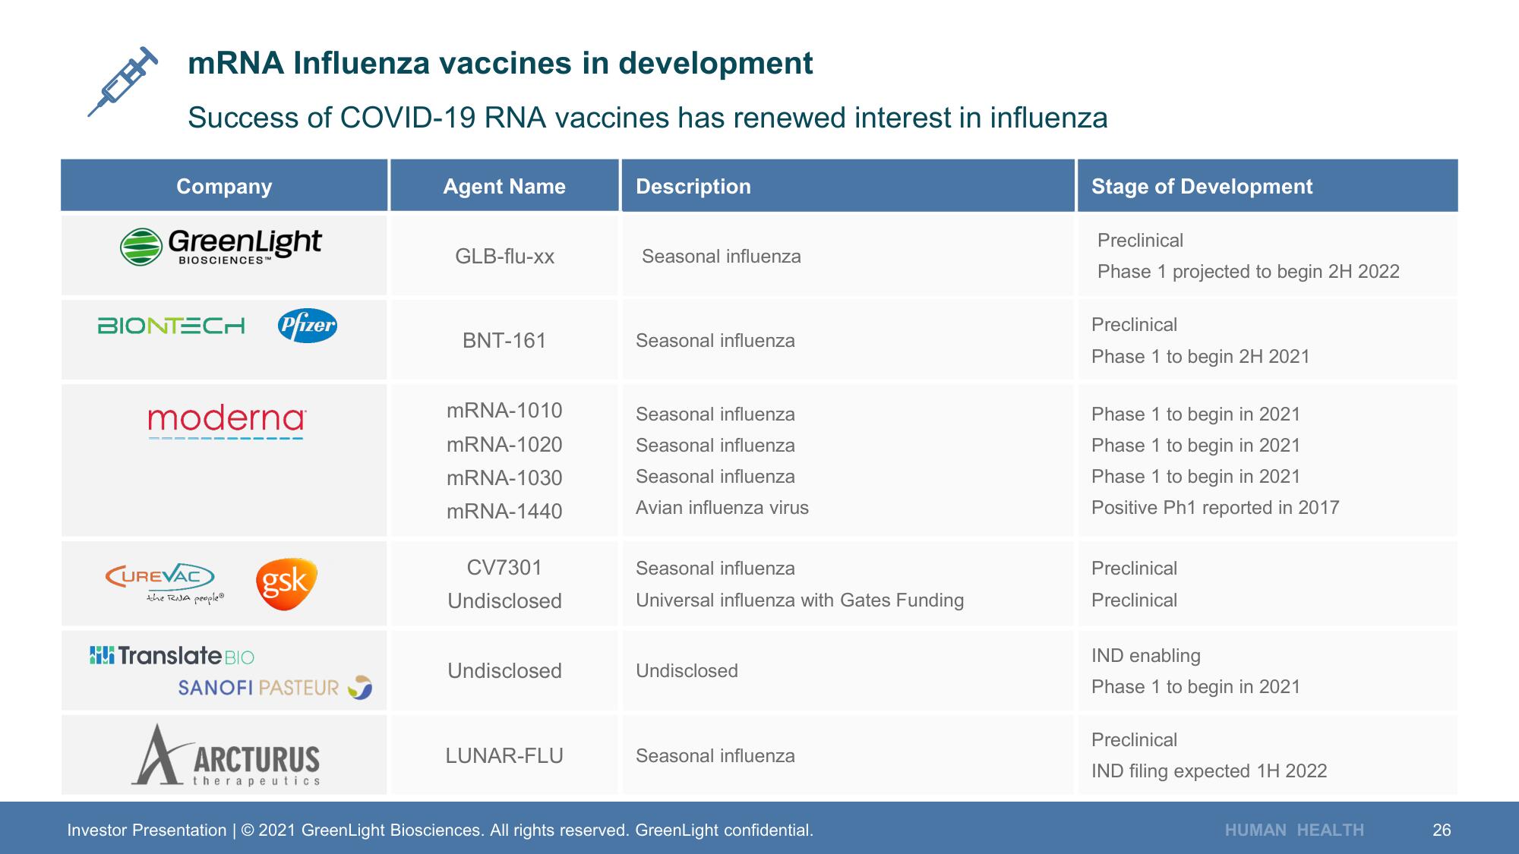1519x854 pixels.
Task: Click 'Undisclosed' agent in Translate Bio row
Action: [504, 671]
